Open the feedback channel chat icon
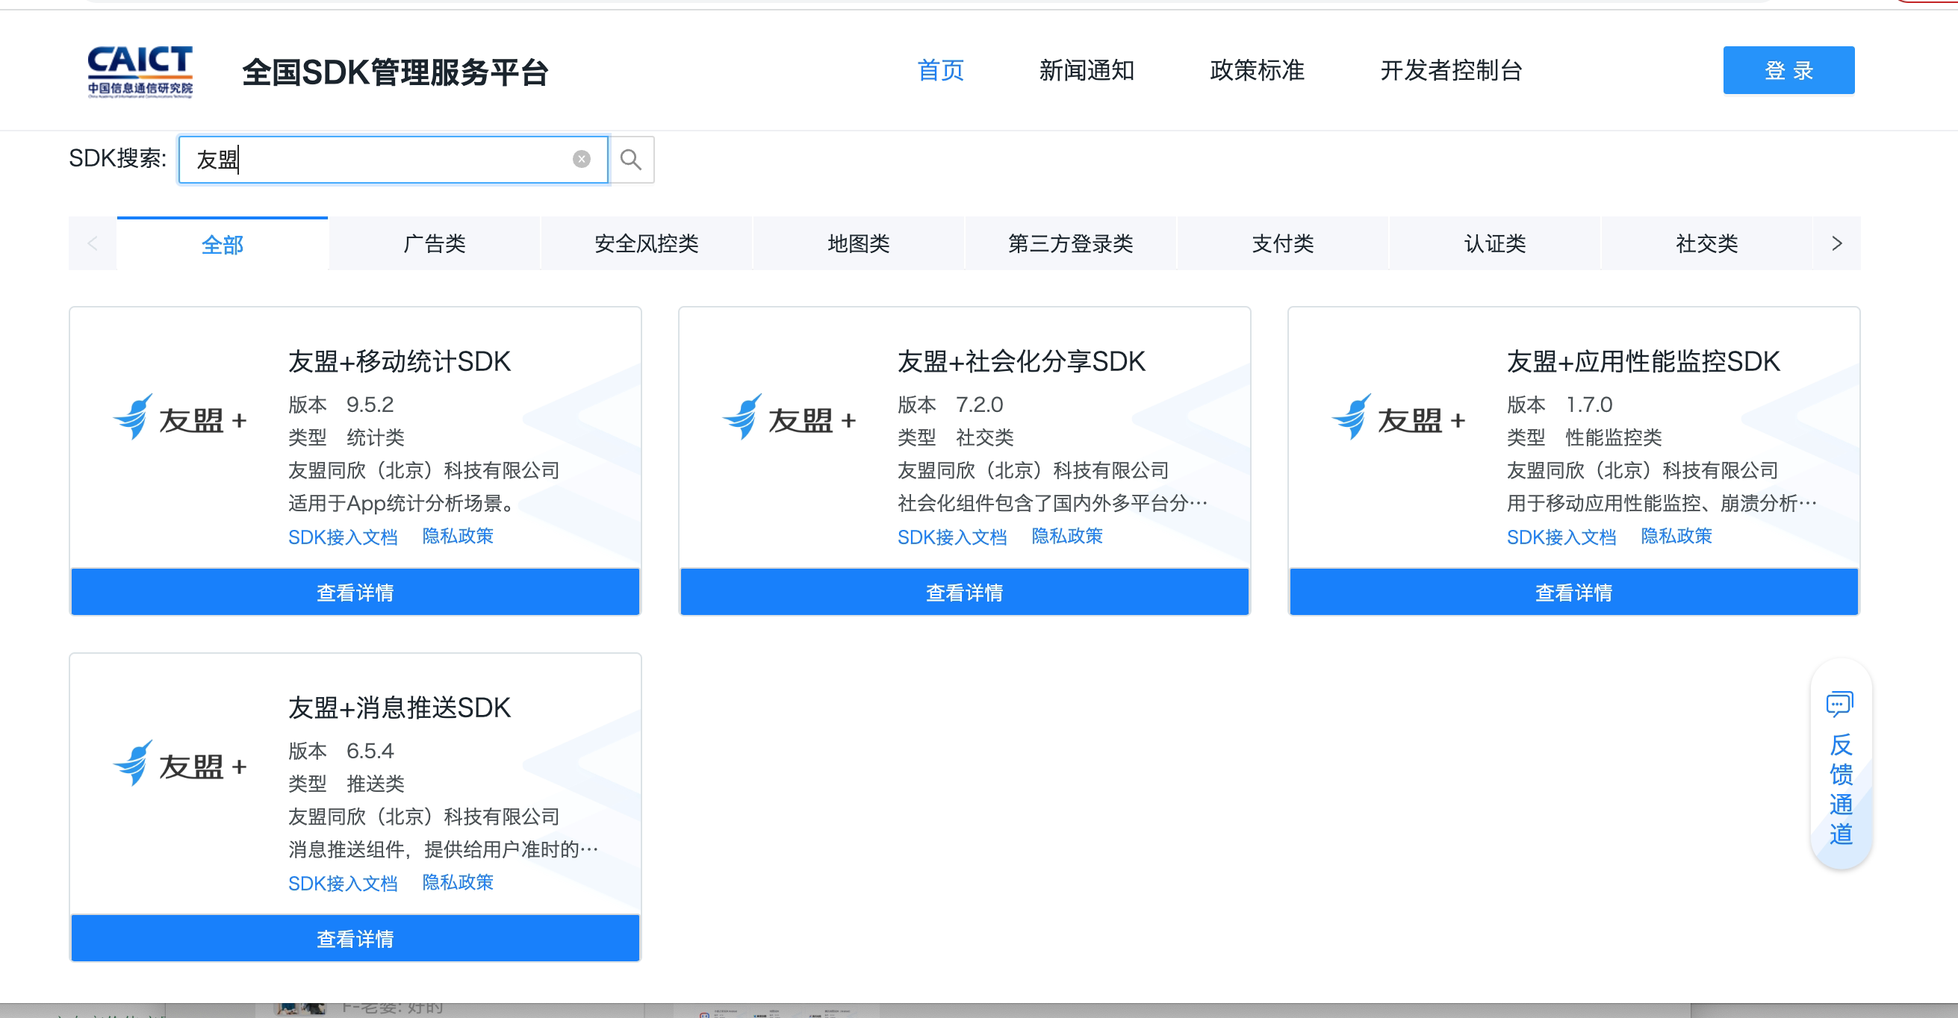This screenshot has width=1958, height=1018. [1839, 705]
